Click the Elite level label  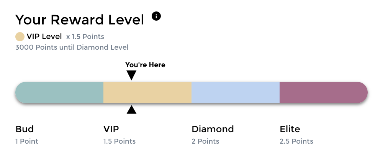[290, 129]
